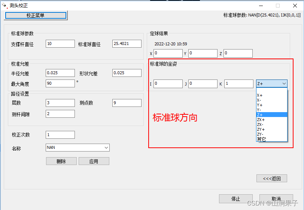This screenshot has width=304, height=210.
Task: Click the 校正次数 input field
Action: click(60, 135)
